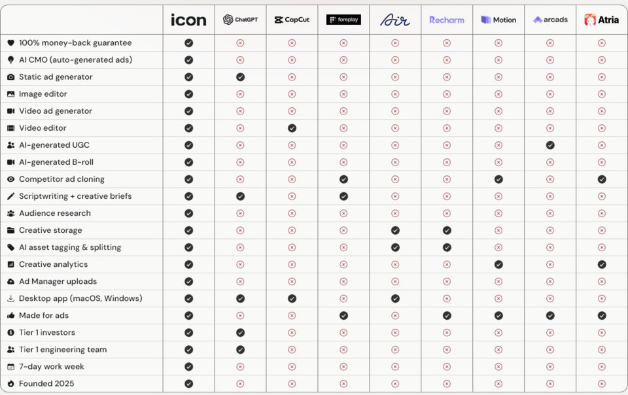Click the thumbs-up icon for Made for ads

click(x=11, y=316)
